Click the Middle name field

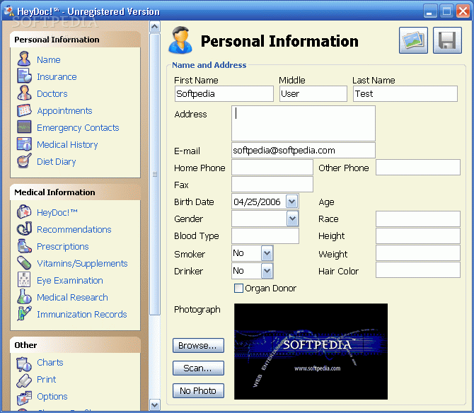[x=313, y=93]
